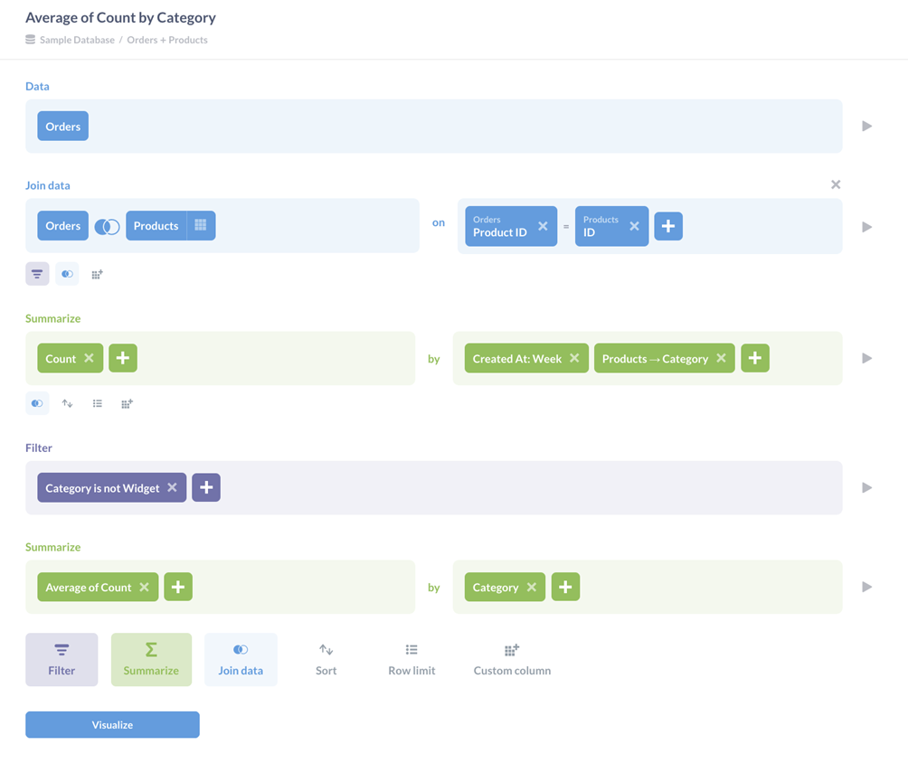This screenshot has width=908, height=763.
Task: Select the Orders data source button
Action: [63, 127]
